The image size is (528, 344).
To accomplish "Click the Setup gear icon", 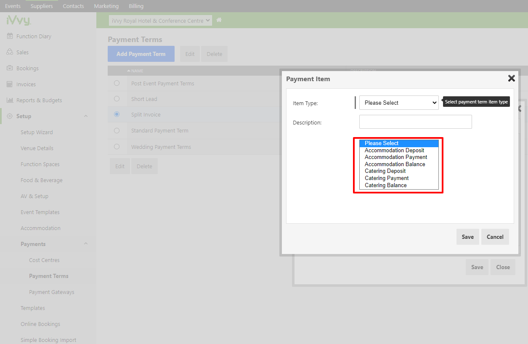I will tap(10, 116).
